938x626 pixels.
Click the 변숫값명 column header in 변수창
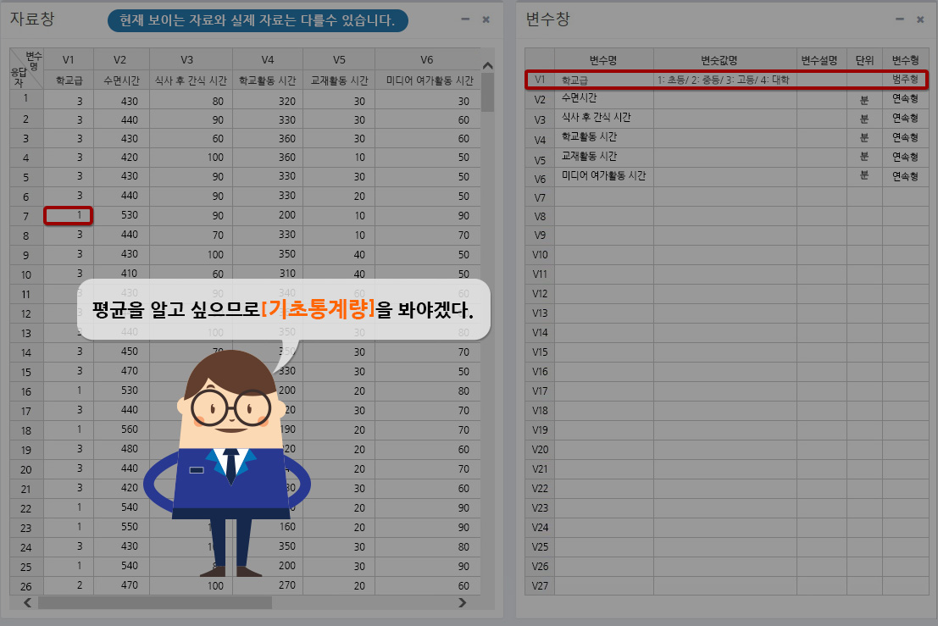[x=725, y=60]
